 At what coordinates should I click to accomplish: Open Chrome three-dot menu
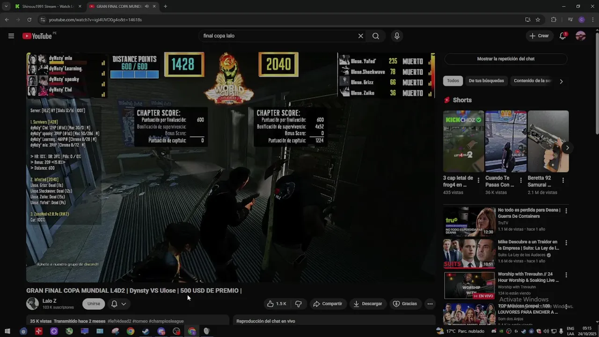(x=592, y=20)
